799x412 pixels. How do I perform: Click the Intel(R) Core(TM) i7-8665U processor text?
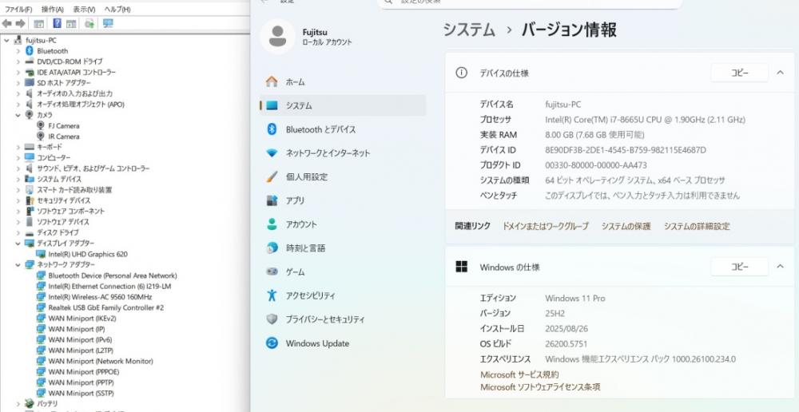(645, 120)
